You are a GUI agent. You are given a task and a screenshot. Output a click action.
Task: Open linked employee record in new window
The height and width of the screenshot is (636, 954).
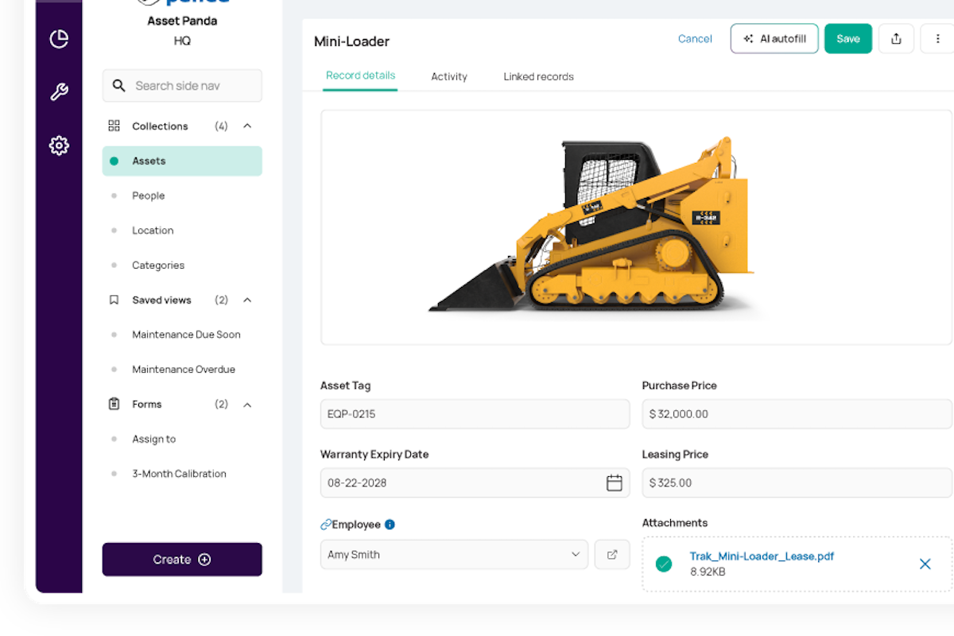click(x=612, y=555)
